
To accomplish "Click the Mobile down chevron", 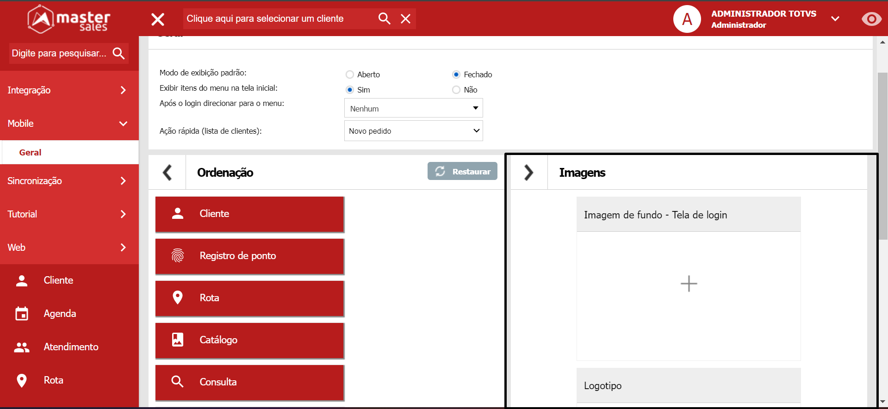I will (x=123, y=124).
